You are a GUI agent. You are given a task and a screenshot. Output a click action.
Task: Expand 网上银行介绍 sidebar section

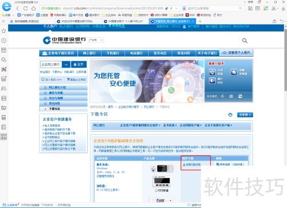tap(63, 87)
